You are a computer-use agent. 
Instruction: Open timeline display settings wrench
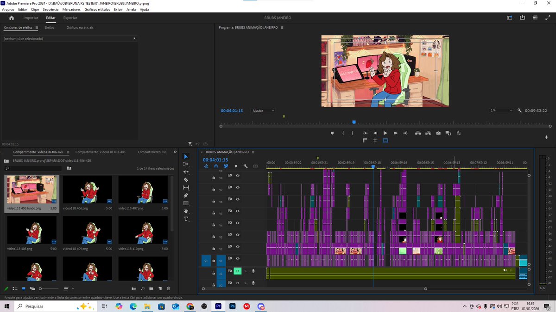pos(246,166)
